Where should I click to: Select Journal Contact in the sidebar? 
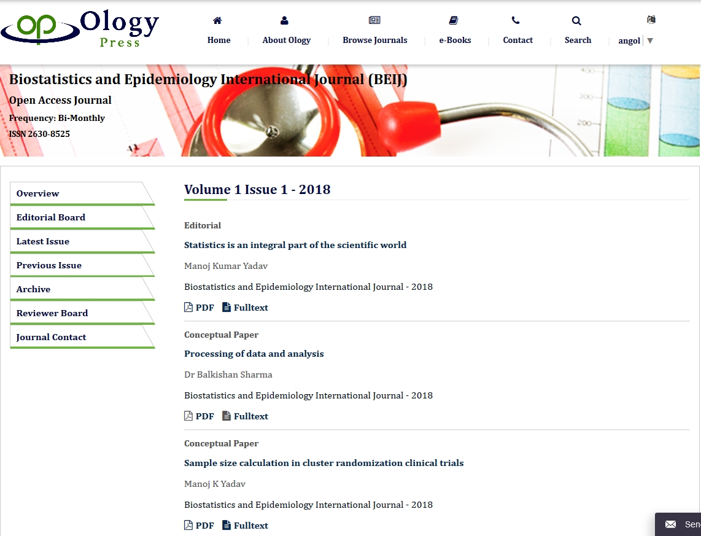click(x=82, y=338)
